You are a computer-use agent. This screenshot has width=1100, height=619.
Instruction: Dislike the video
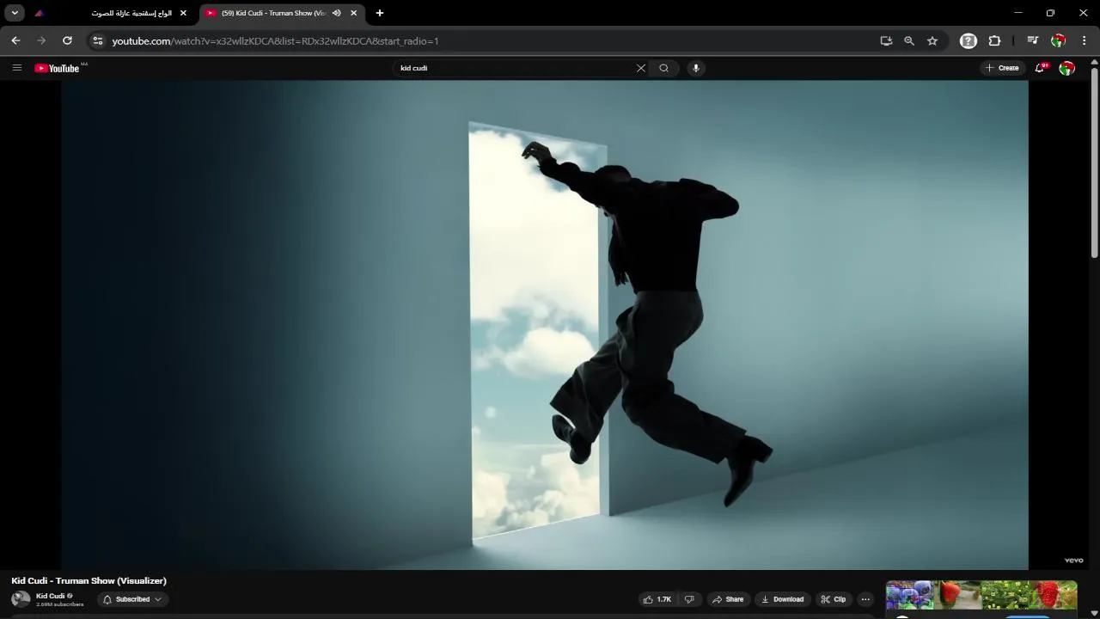[x=689, y=599]
